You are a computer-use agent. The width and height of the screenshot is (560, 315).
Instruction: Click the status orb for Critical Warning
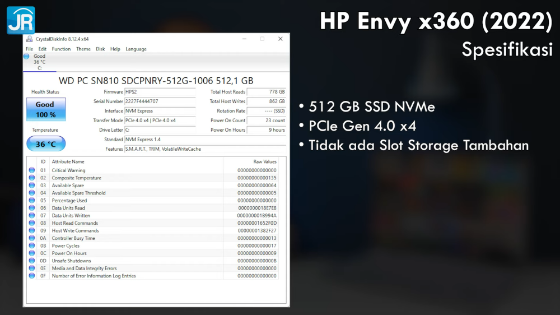pos(32,170)
